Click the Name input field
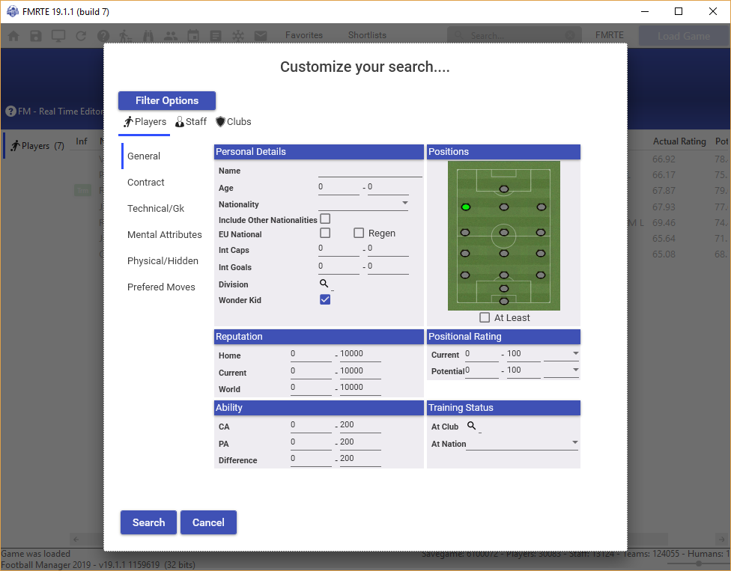This screenshot has height=571, width=731. click(370, 171)
